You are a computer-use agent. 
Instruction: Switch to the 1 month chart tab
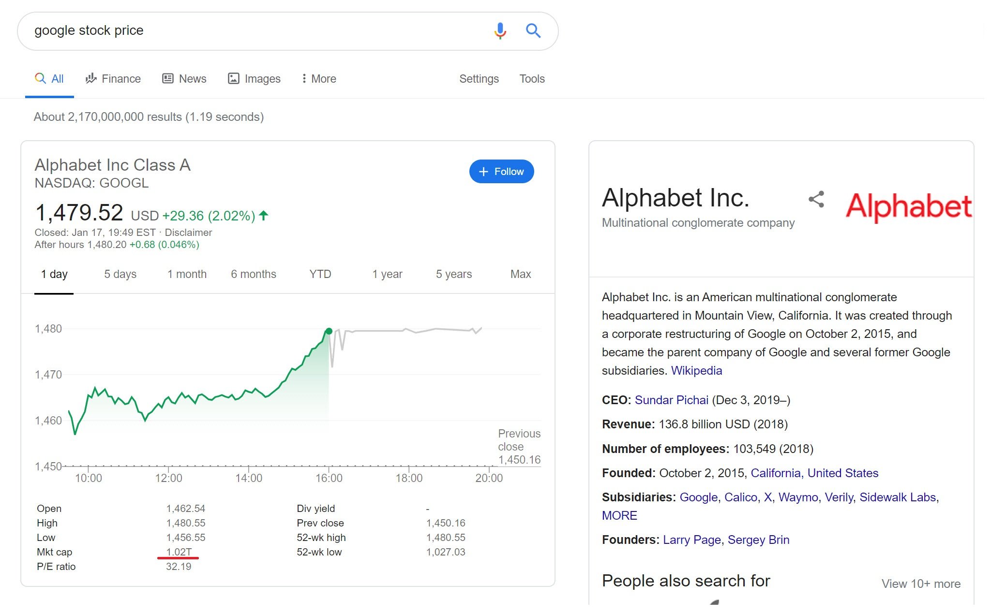tap(187, 274)
